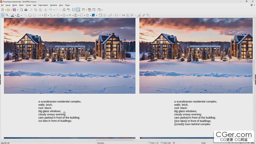Image resolution: width=256 pixels, height=144 pixels.
Task: Select the Ellipse drawing tool
Action: click(34, 15)
